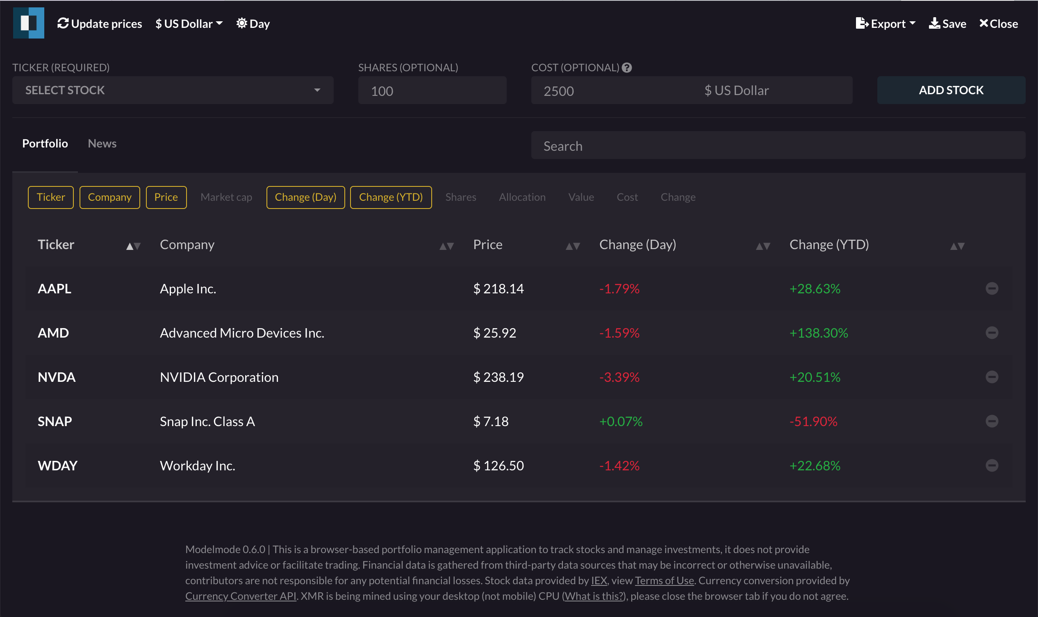Open the Terms of Use link
The height and width of the screenshot is (617, 1038).
[x=664, y=581]
